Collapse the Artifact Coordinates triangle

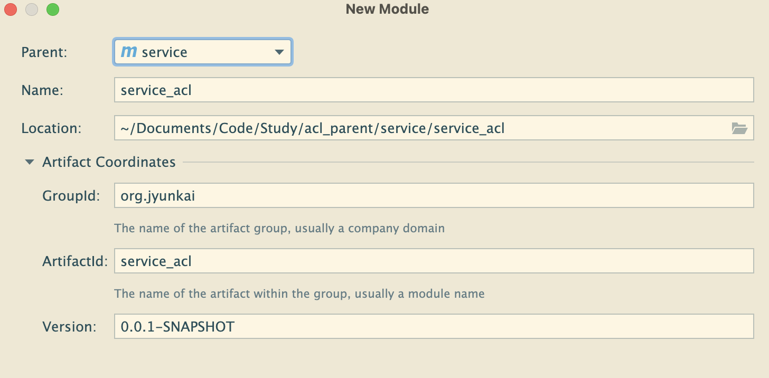(30, 162)
